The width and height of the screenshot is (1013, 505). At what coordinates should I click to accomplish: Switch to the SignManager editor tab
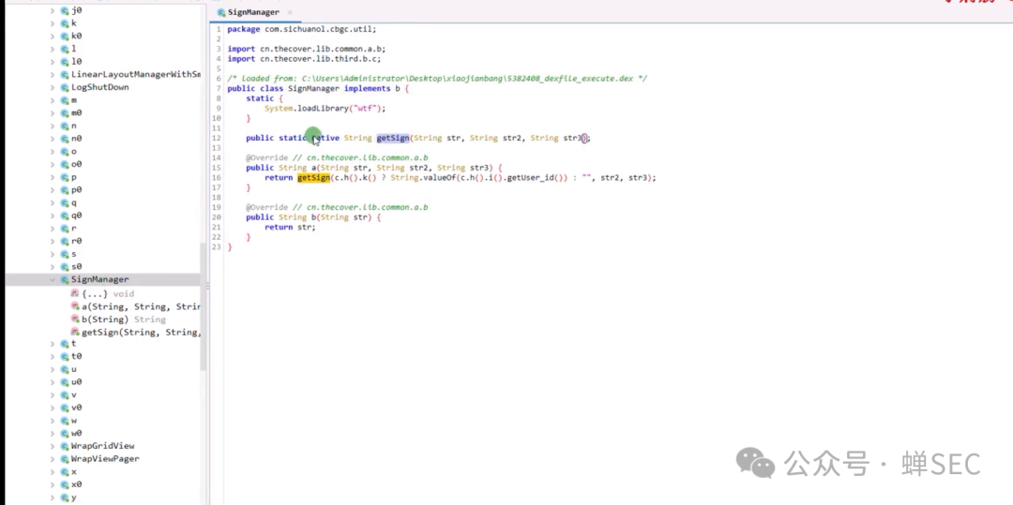(254, 12)
